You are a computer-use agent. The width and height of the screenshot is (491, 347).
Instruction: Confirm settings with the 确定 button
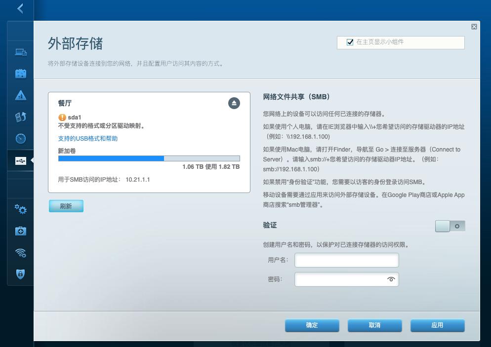(312, 325)
